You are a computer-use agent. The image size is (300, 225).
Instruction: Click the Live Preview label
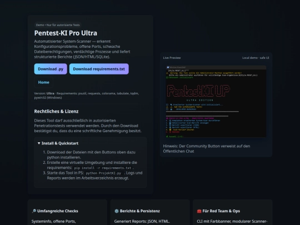(172, 58)
